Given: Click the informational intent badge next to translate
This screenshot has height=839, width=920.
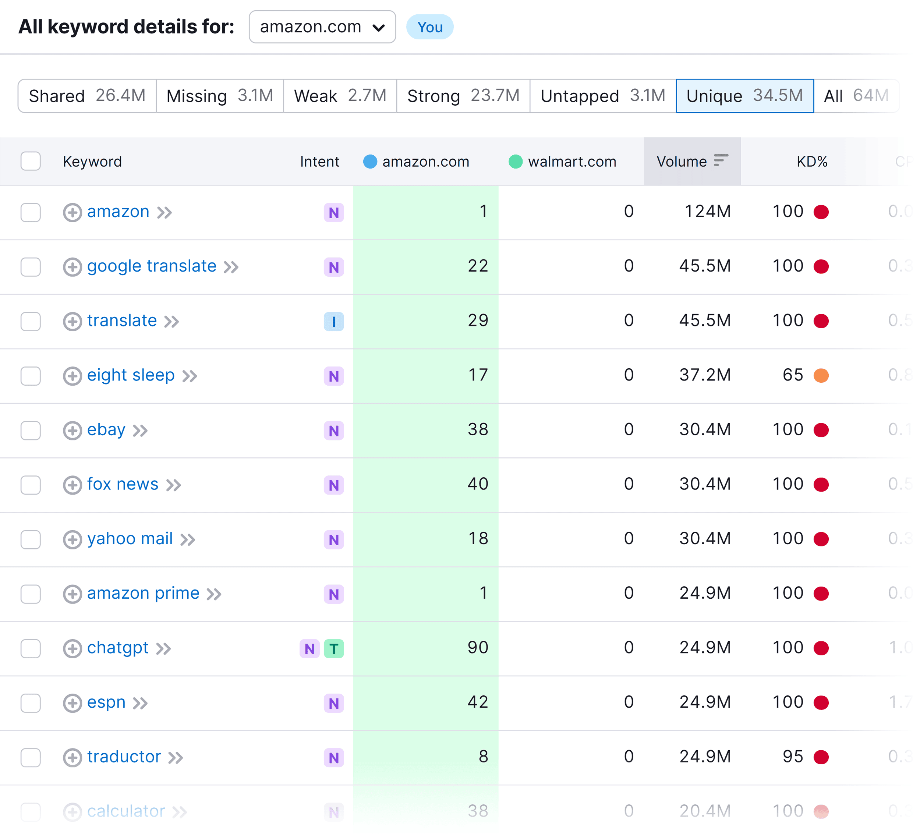Looking at the screenshot, I should point(333,322).
